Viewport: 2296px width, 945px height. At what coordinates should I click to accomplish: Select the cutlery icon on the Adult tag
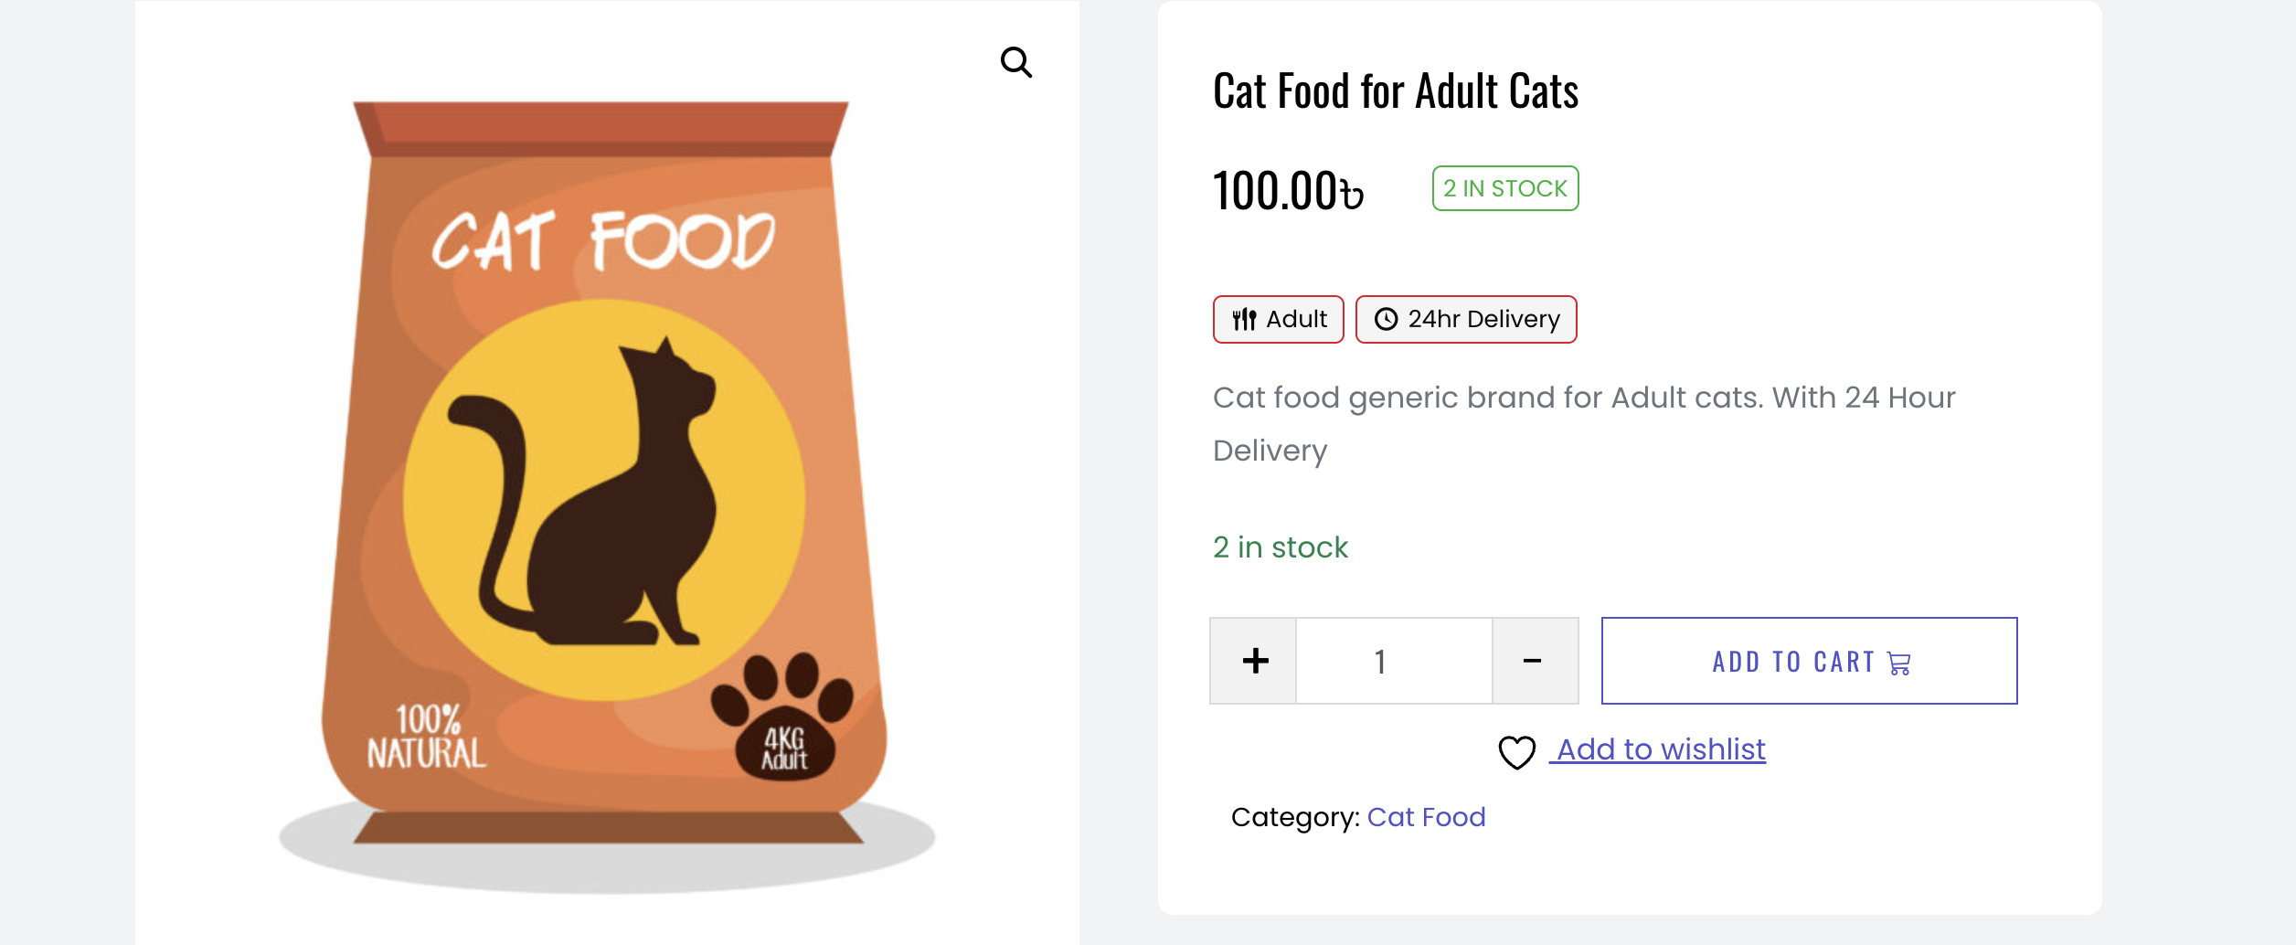coord(1244,319)
